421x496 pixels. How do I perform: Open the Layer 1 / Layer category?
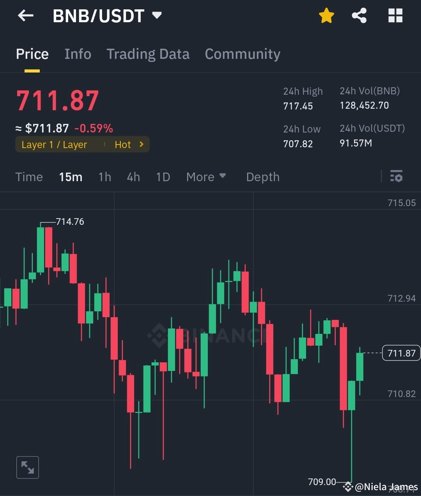click(x=54, y=144)
